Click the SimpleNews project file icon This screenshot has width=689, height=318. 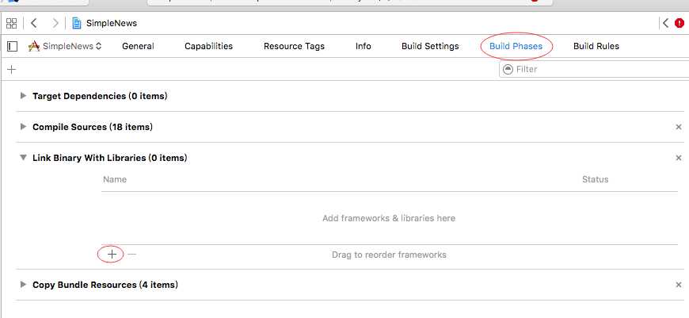pyautogui.click(x=77, y=24)
